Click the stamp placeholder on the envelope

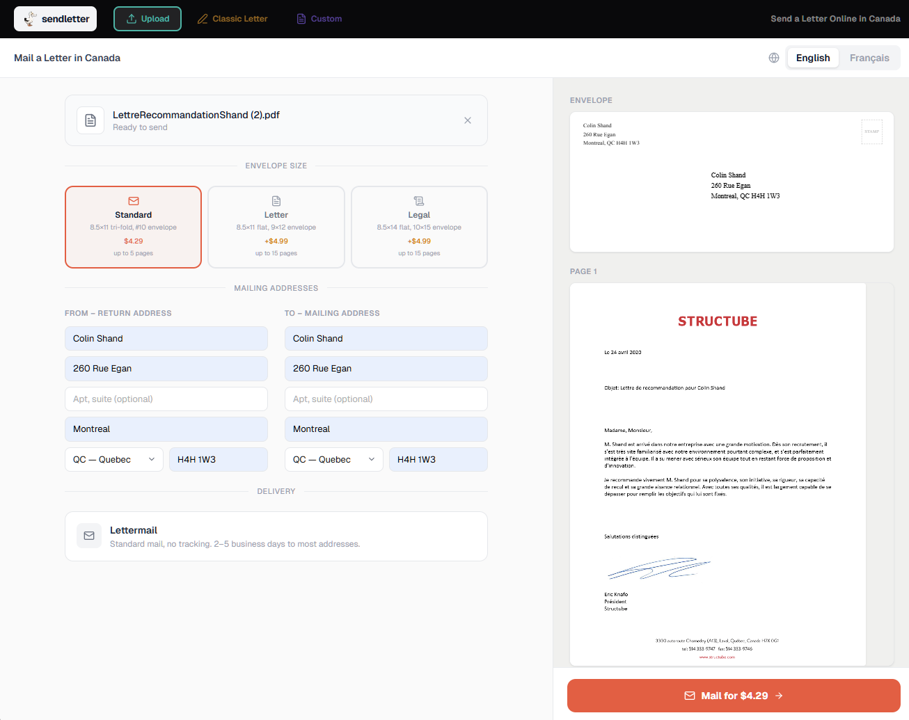click(x=872, y=131)
